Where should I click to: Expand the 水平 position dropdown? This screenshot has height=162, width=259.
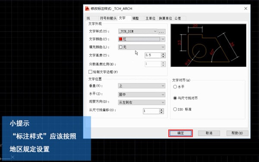click(x=142, y=94)
